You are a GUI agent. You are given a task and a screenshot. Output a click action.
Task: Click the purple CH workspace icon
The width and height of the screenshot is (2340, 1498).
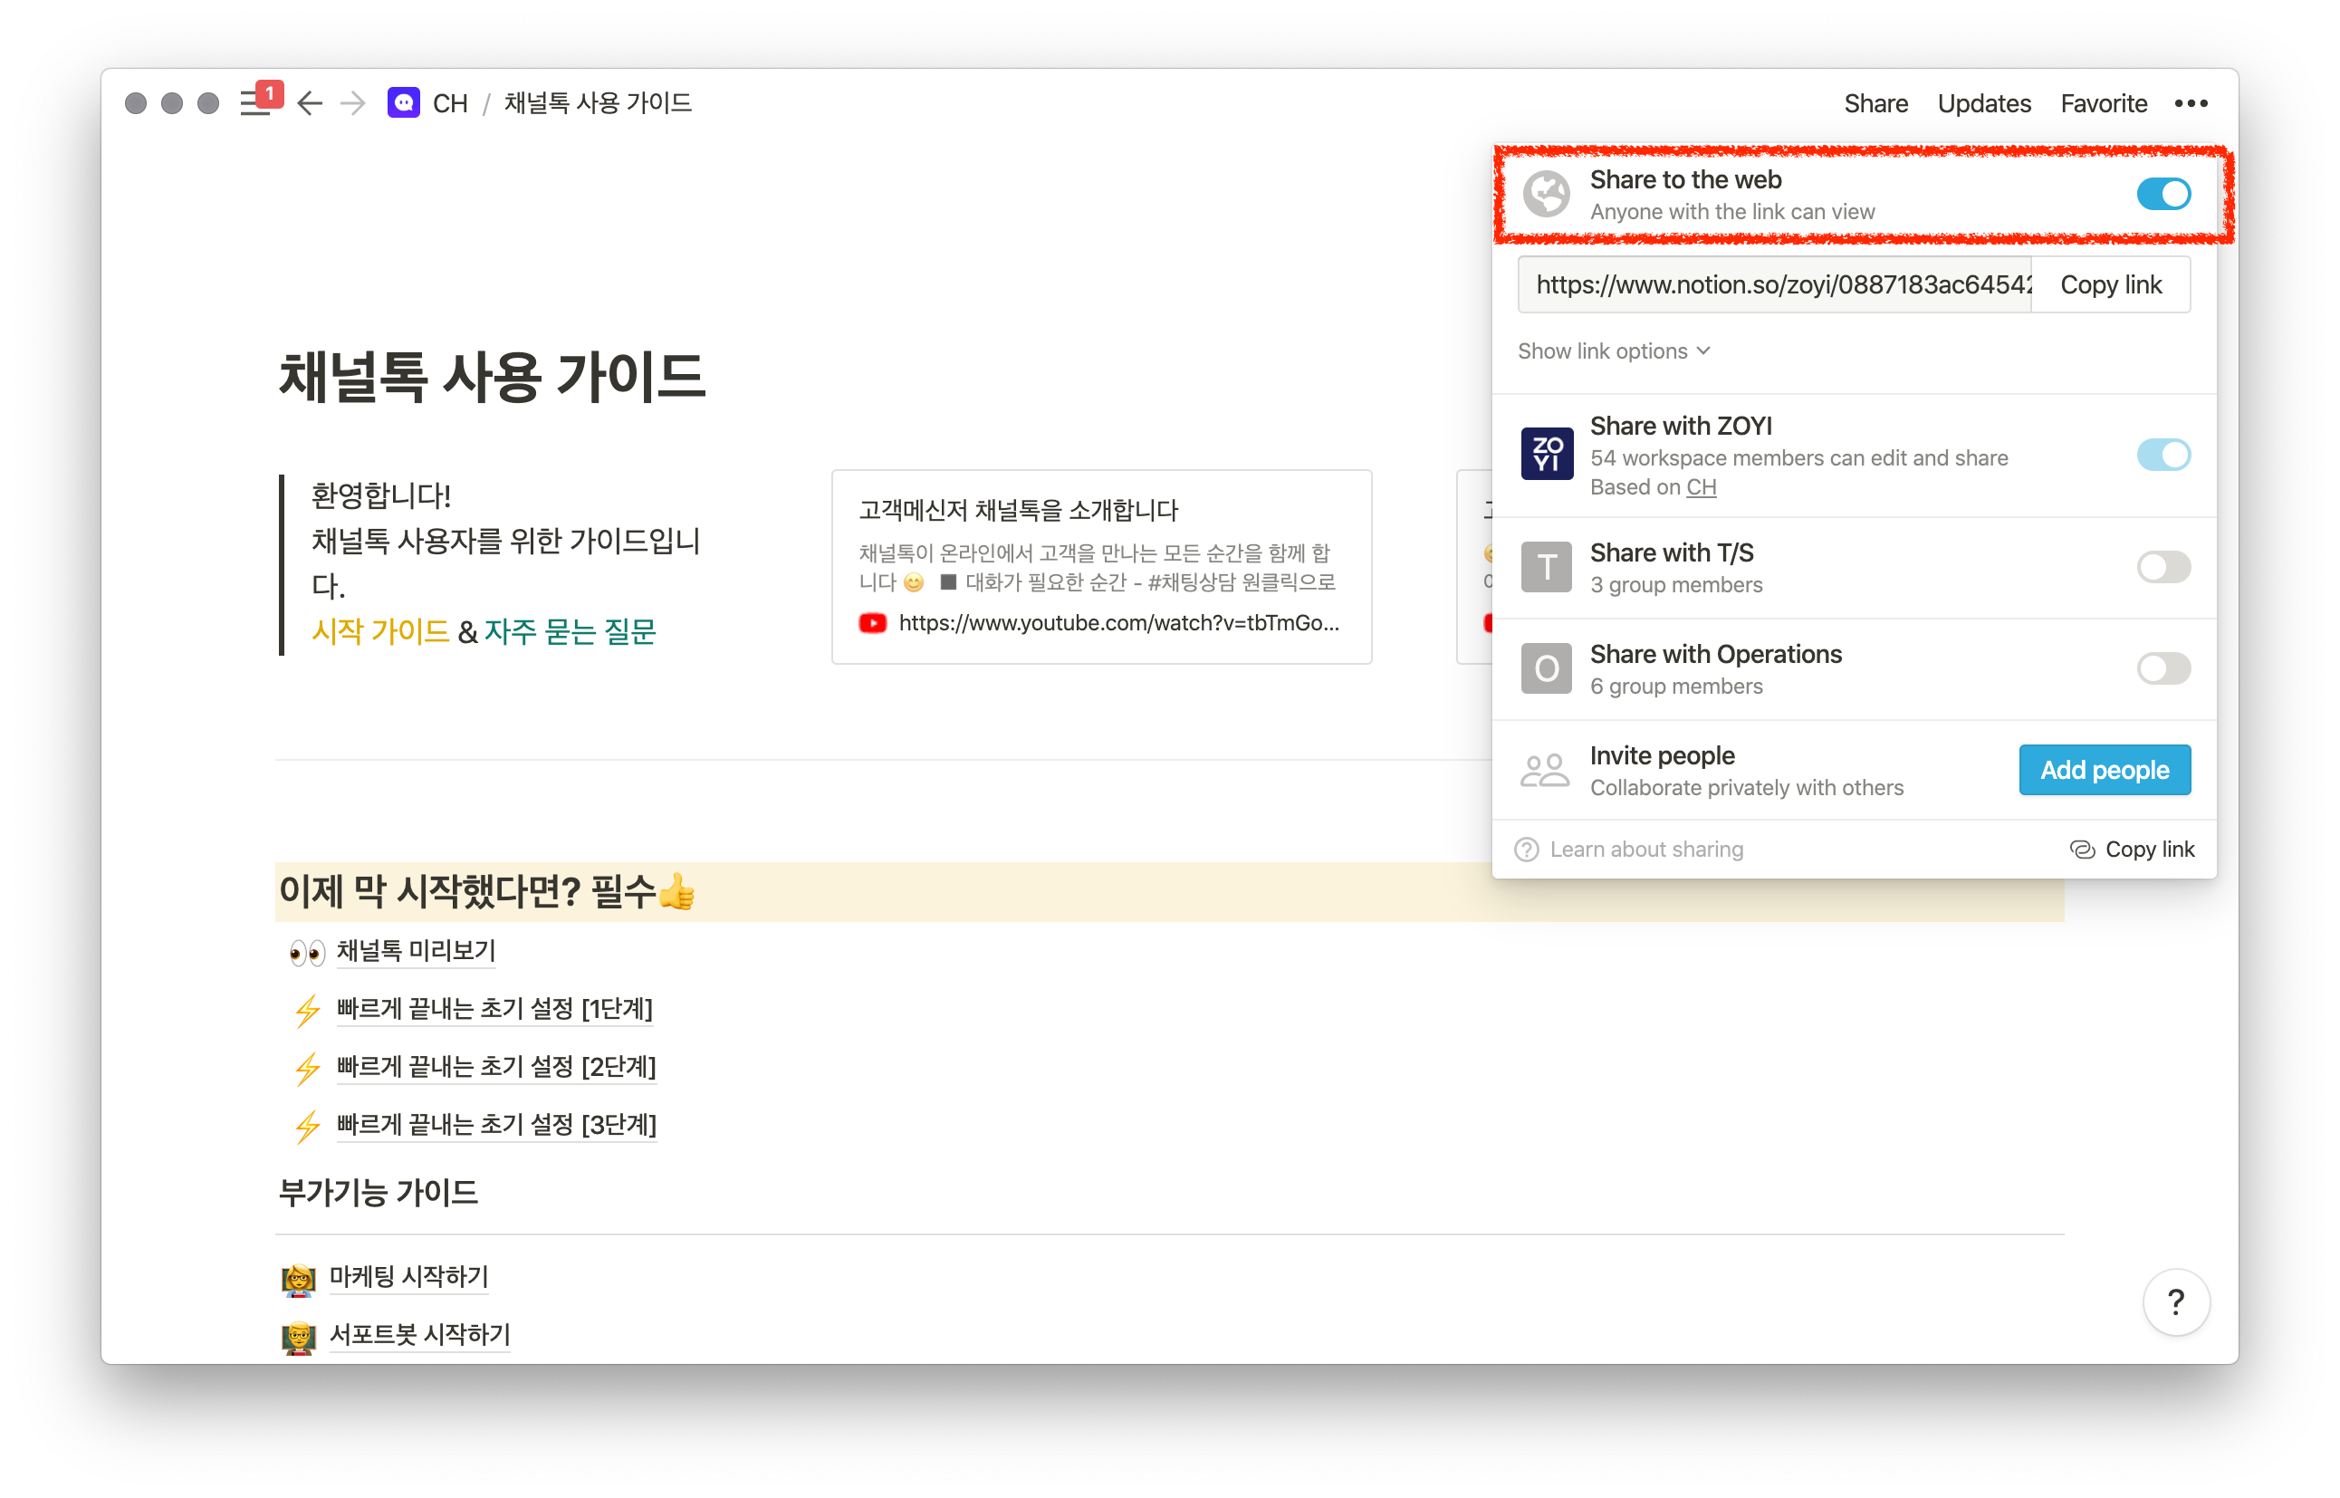[404, 103]
